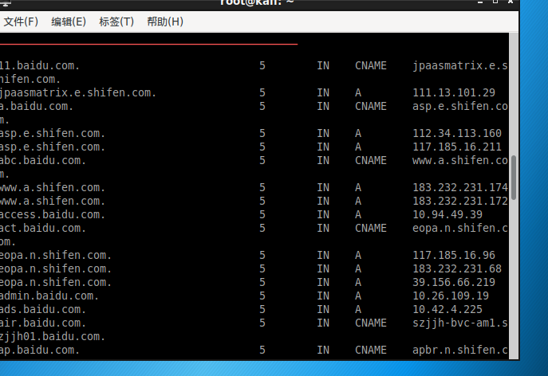Click CNAME in the ap.baidu.com row
Viewport: 548px width, 376px height.
point(371,350)
